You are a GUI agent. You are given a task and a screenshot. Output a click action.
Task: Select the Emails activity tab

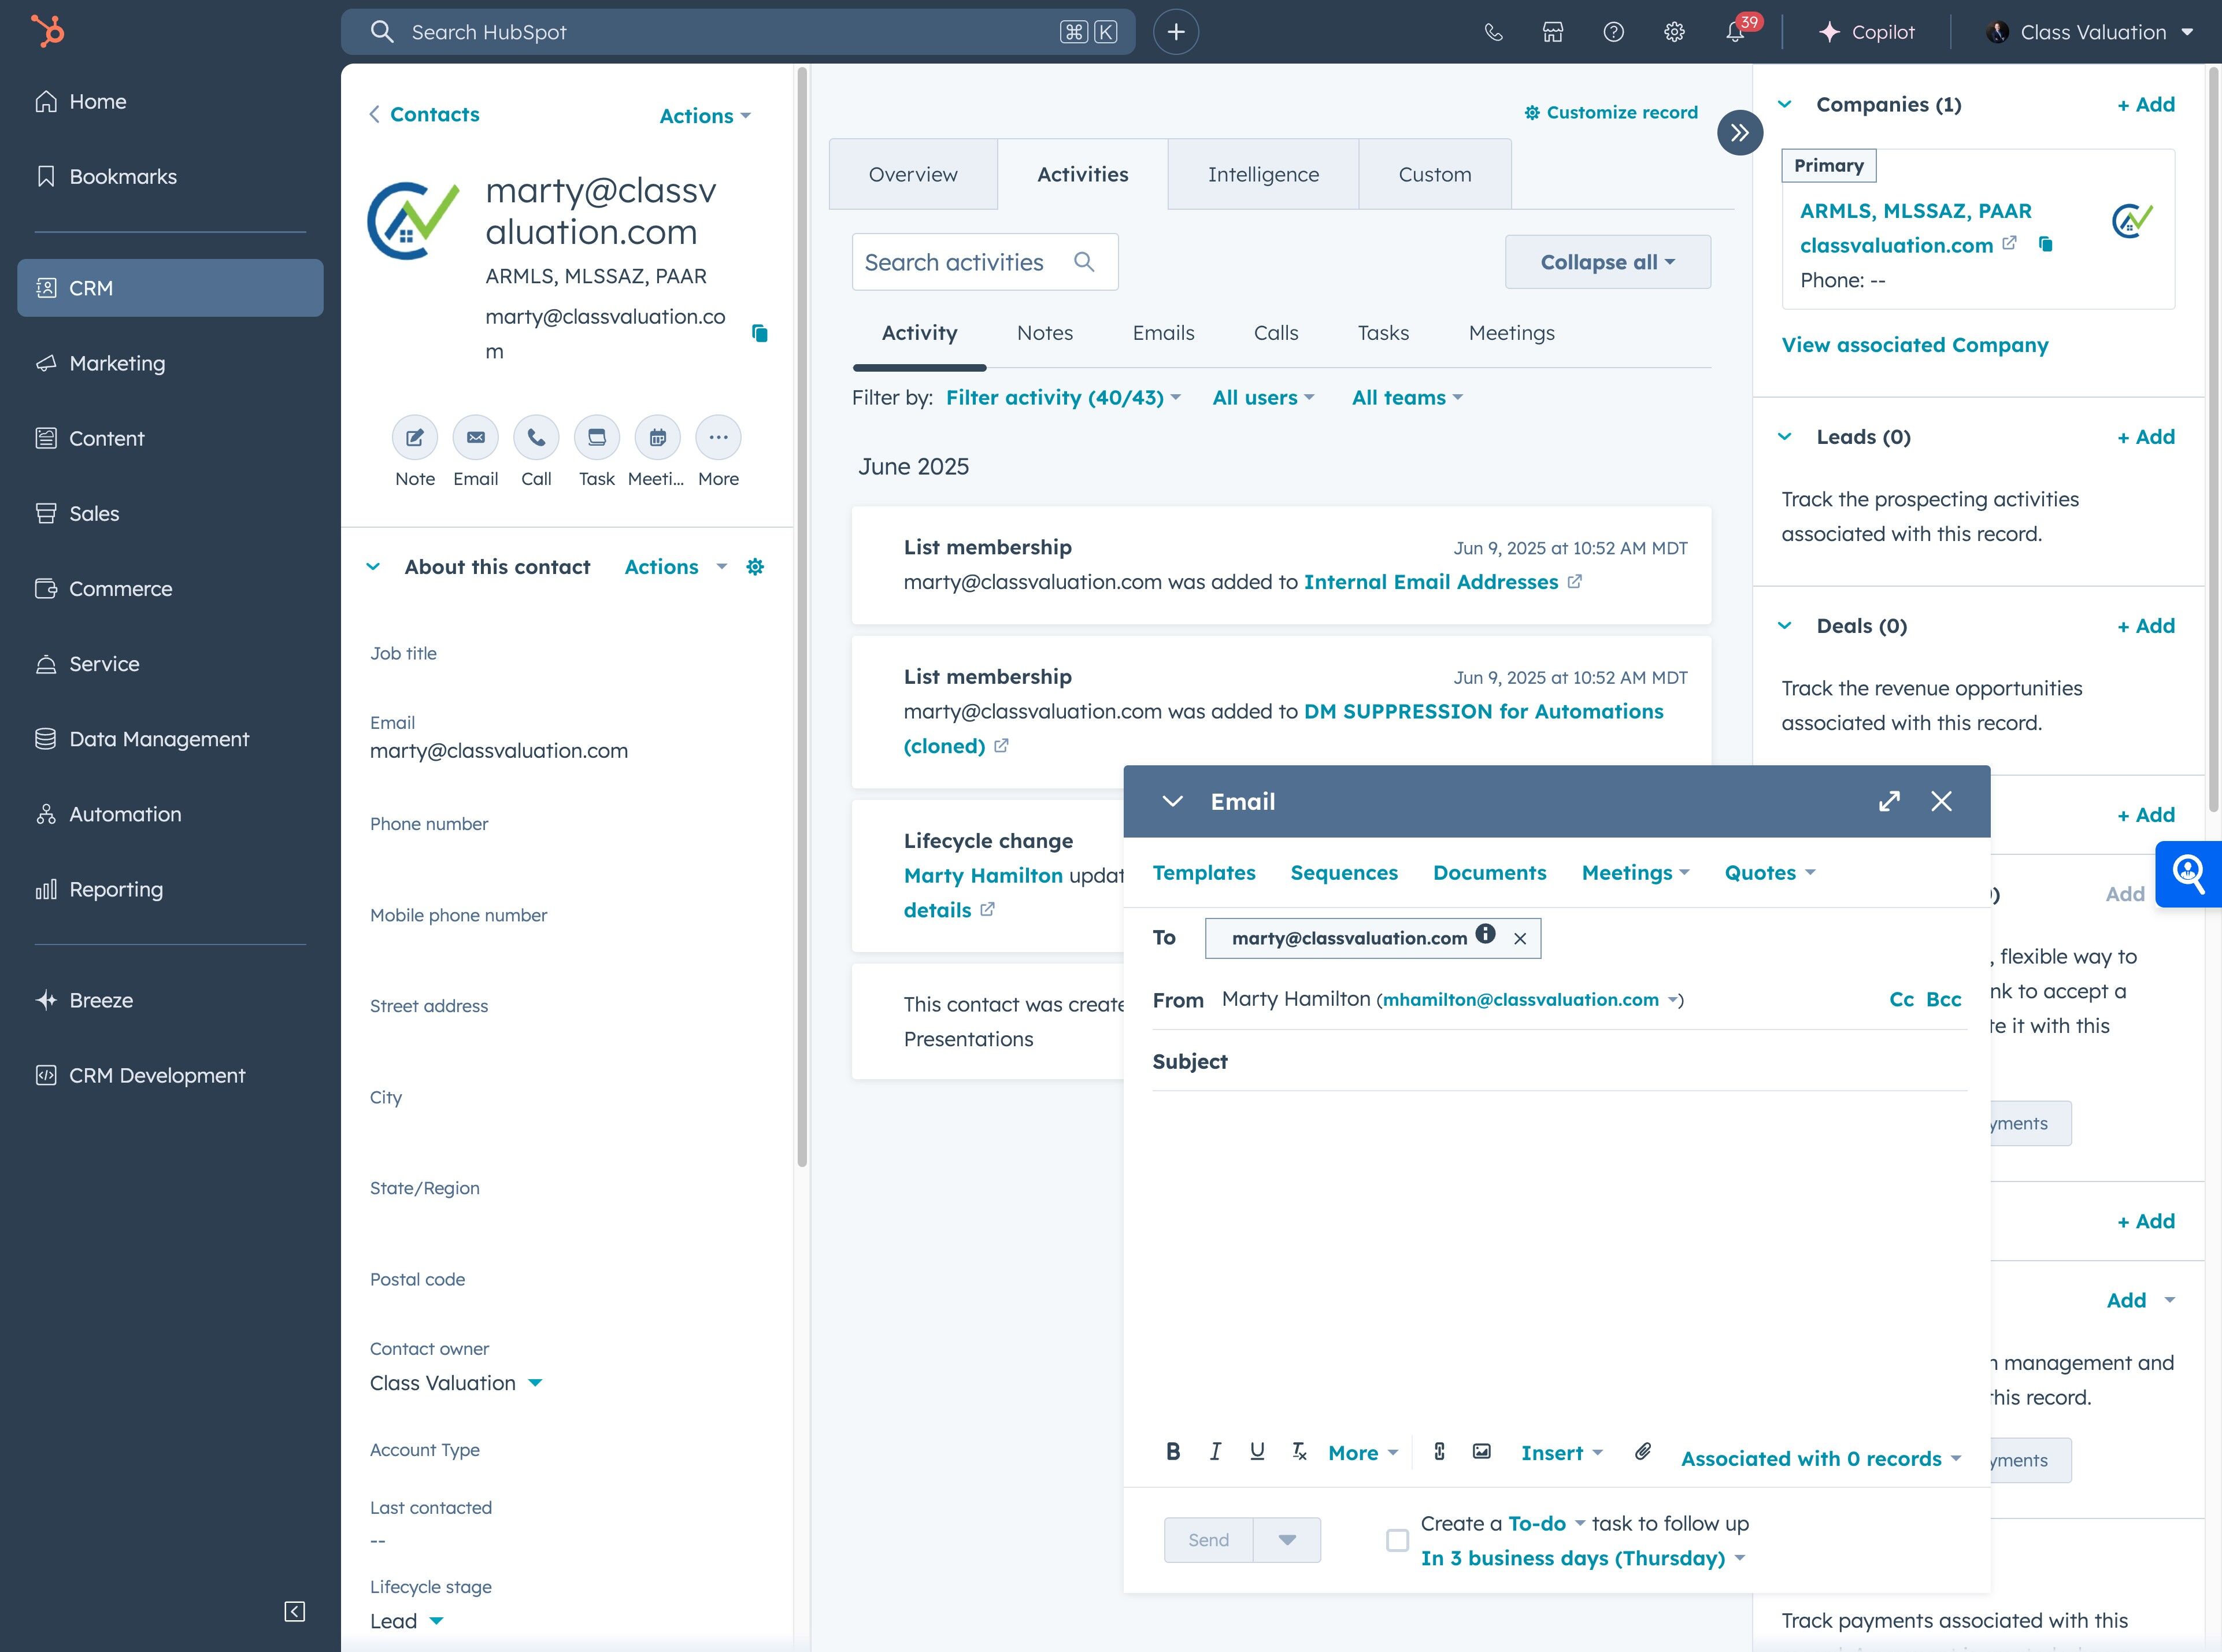point(1163,333)
